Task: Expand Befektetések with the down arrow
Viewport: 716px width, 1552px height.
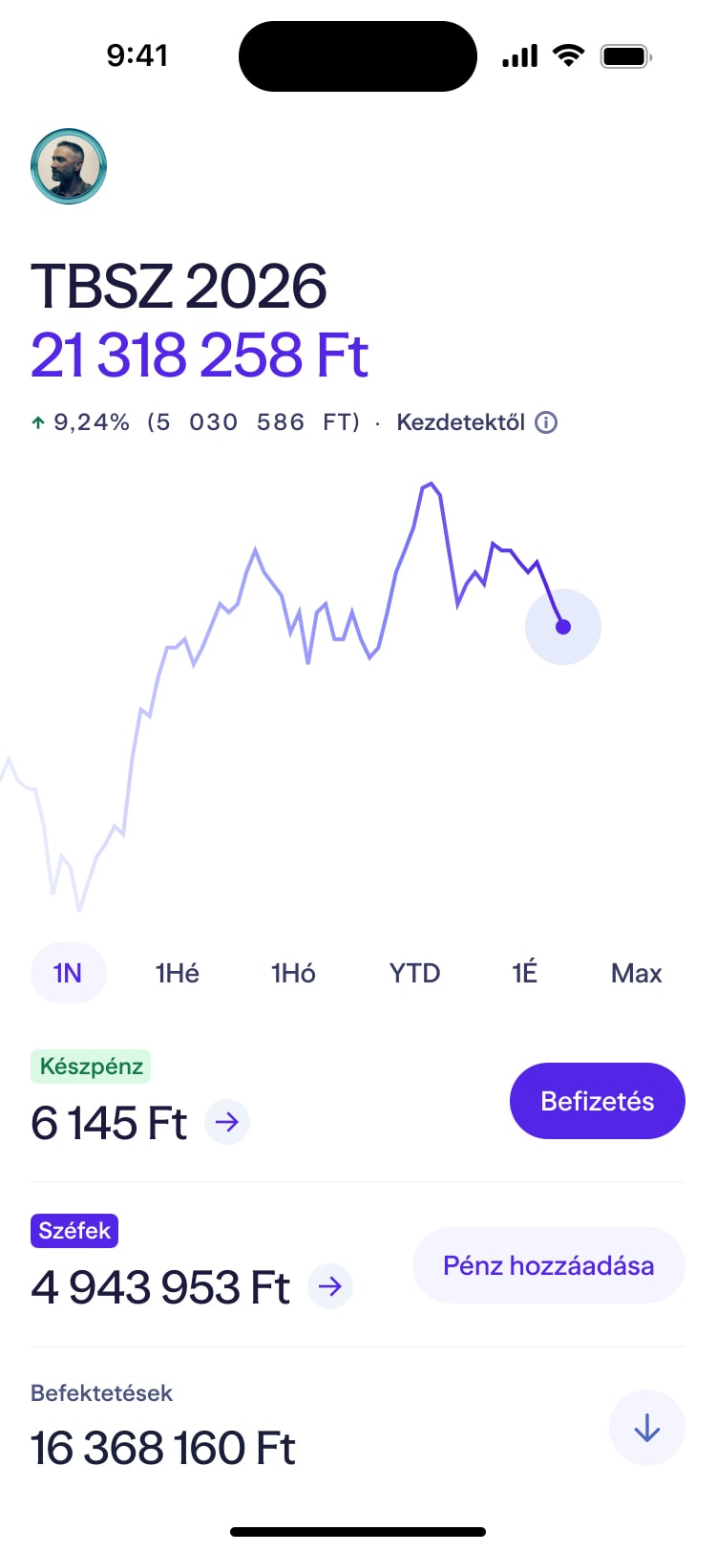Action: pos(646,1428)
